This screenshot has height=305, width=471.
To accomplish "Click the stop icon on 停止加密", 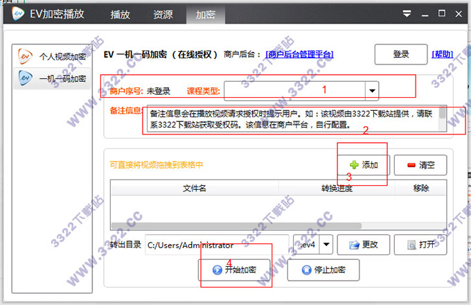I will (306, 270).
